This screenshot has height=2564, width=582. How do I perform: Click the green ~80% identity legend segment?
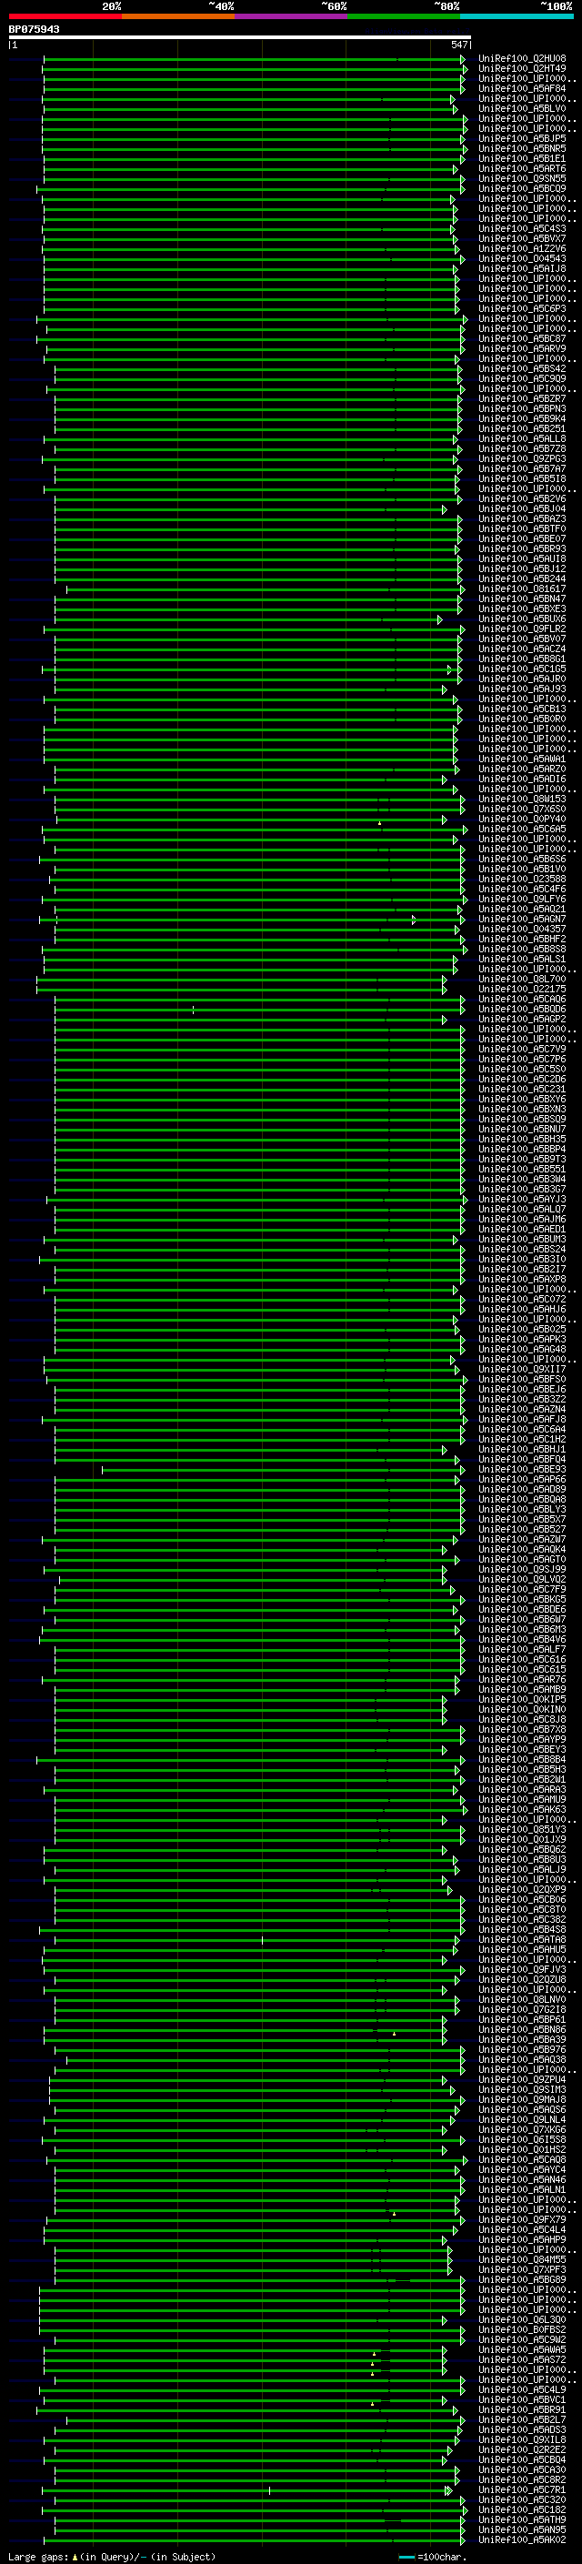tap(404, 17)
